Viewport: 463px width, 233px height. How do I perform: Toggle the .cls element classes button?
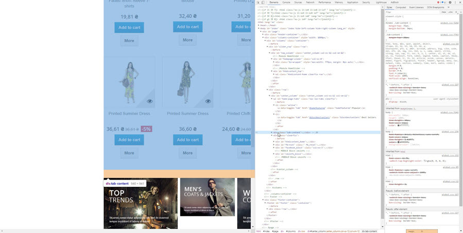[450, 12]
